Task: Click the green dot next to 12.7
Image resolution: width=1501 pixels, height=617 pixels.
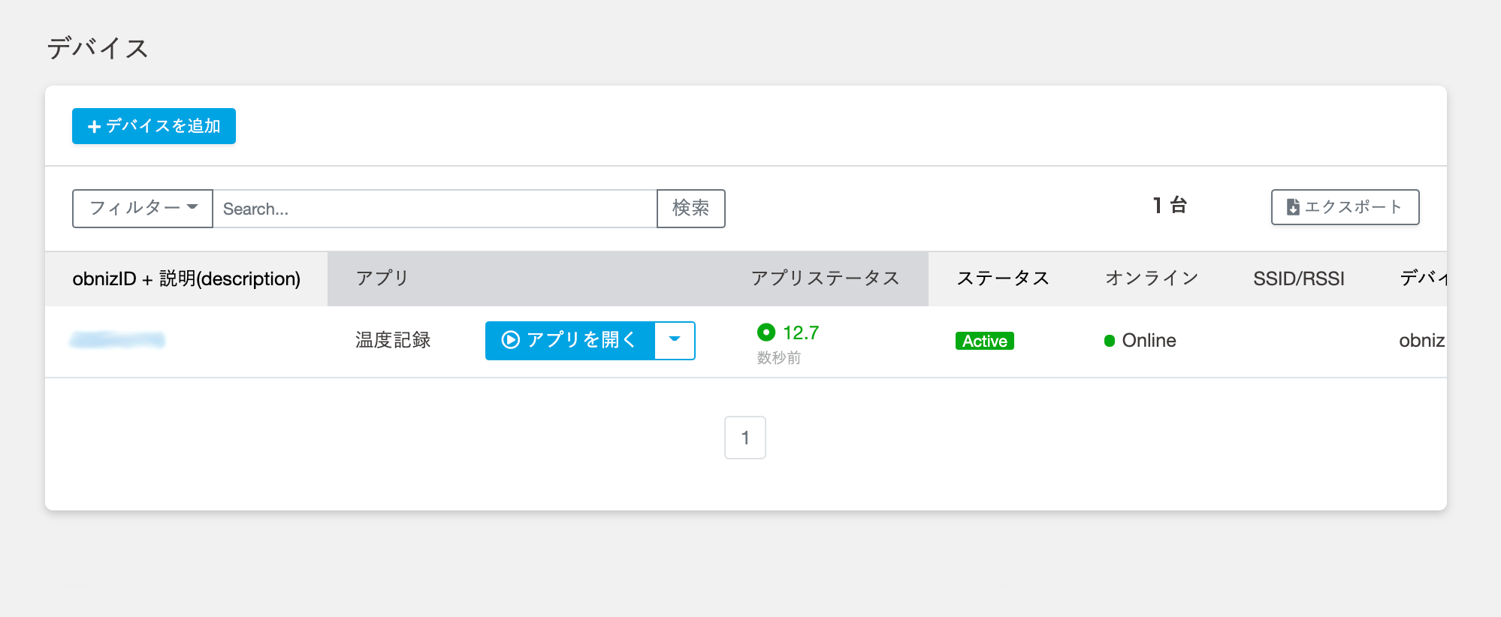Action: pyautogui.click(x=766, y=332)
